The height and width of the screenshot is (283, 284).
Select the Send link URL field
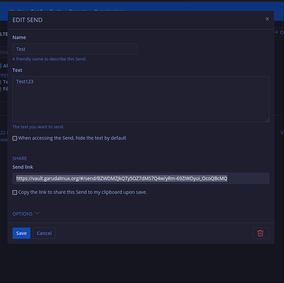pos(141,178)
